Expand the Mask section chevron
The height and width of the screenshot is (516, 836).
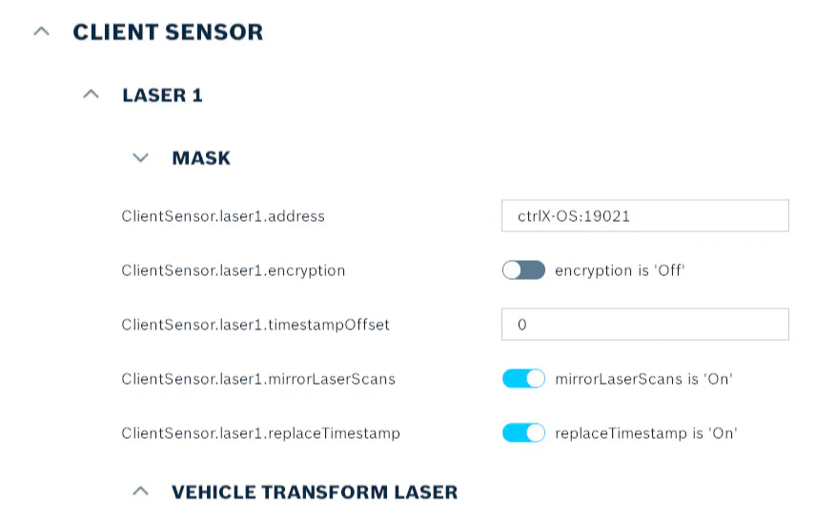coord(141,158)
